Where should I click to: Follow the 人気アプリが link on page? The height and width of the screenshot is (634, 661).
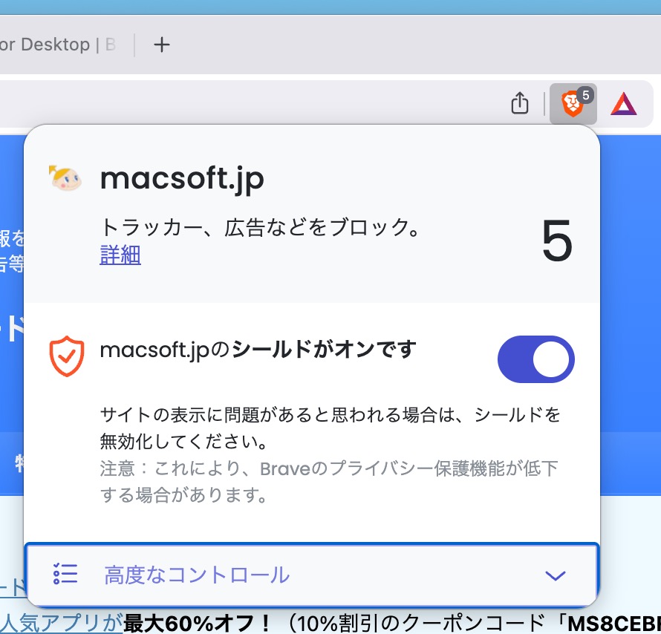62,622
